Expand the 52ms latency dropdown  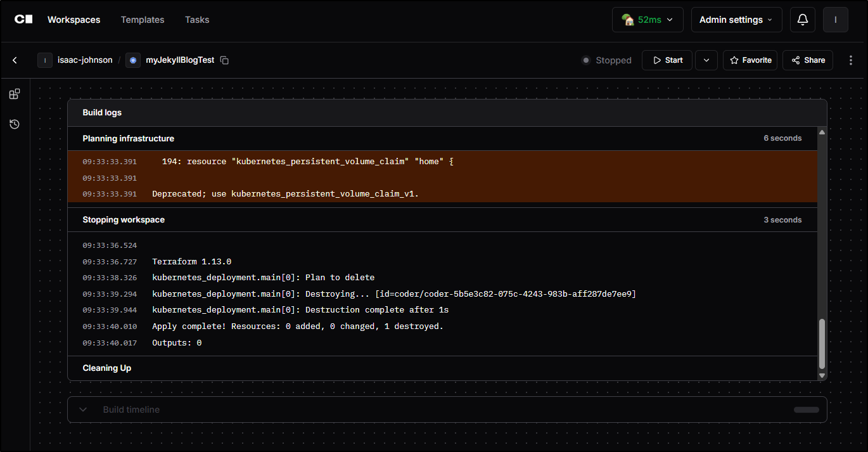click(x=647, y=20)
